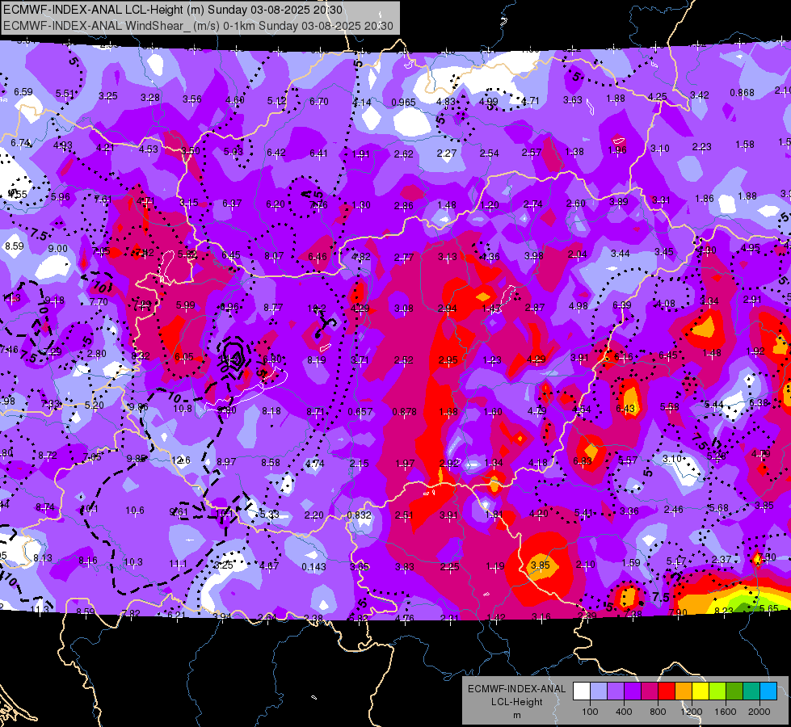Screen dimensions: 791x727
Task: Click the grid value '0.657'
Action: tap(360, 412)
